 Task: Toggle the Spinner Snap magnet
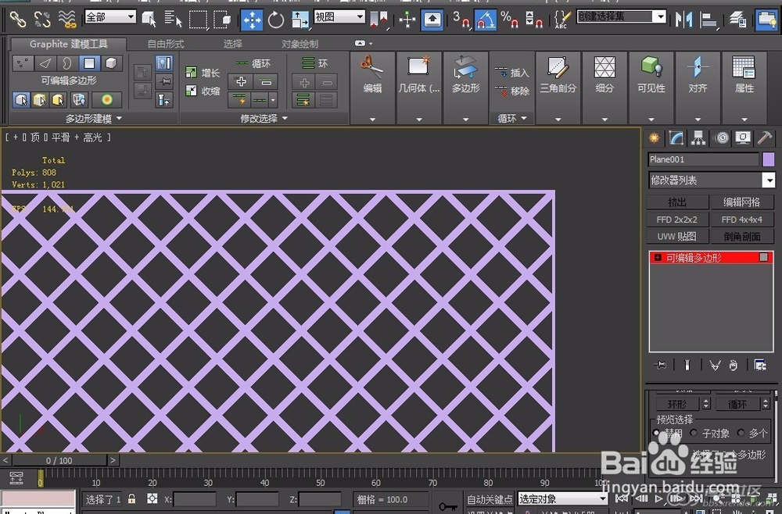tap(533, 20)
